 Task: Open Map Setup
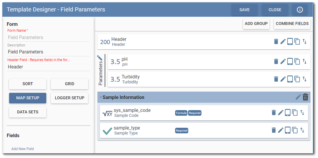pyautogui.click(x=28, y=98)
